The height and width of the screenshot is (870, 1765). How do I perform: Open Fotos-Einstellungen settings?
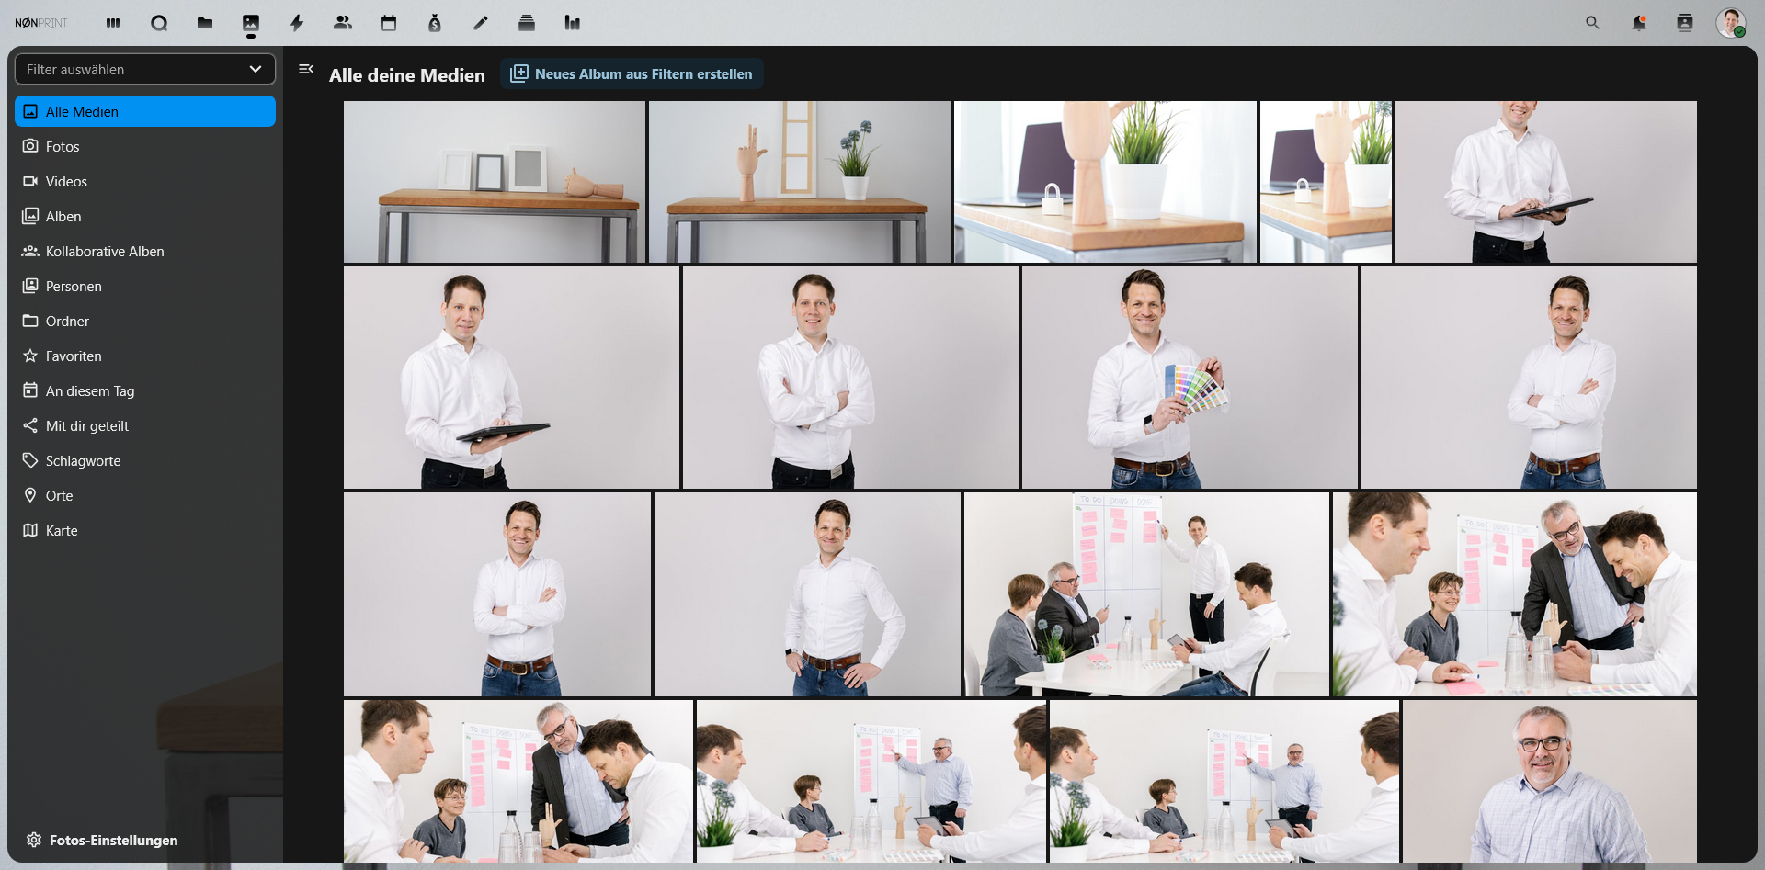pos(102,840)
